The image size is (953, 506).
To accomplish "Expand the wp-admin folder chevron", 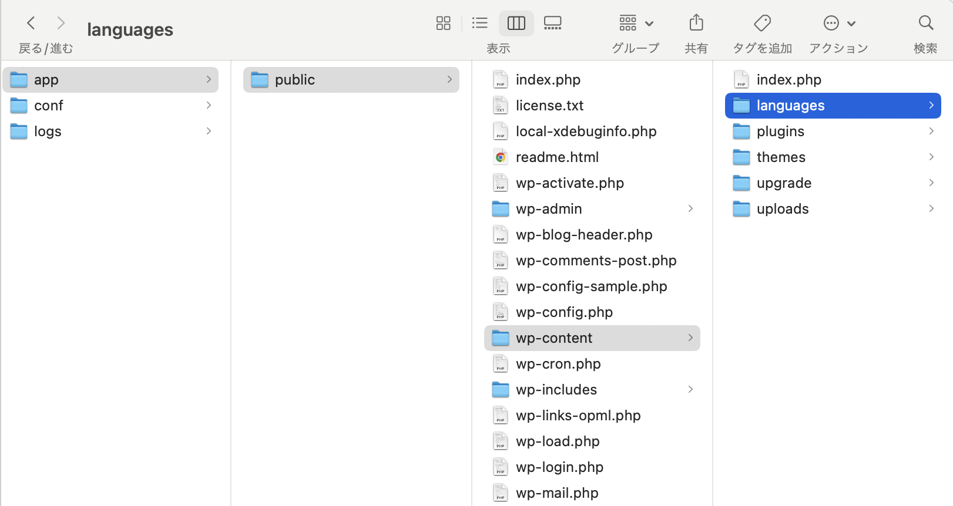I will [x=690, y=209].
